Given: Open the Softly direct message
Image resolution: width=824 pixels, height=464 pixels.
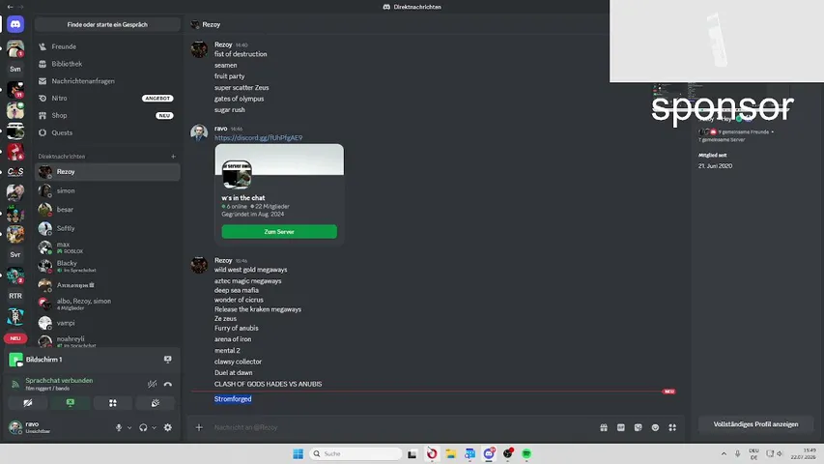Looking at the screenshot, I should point(107,228).
